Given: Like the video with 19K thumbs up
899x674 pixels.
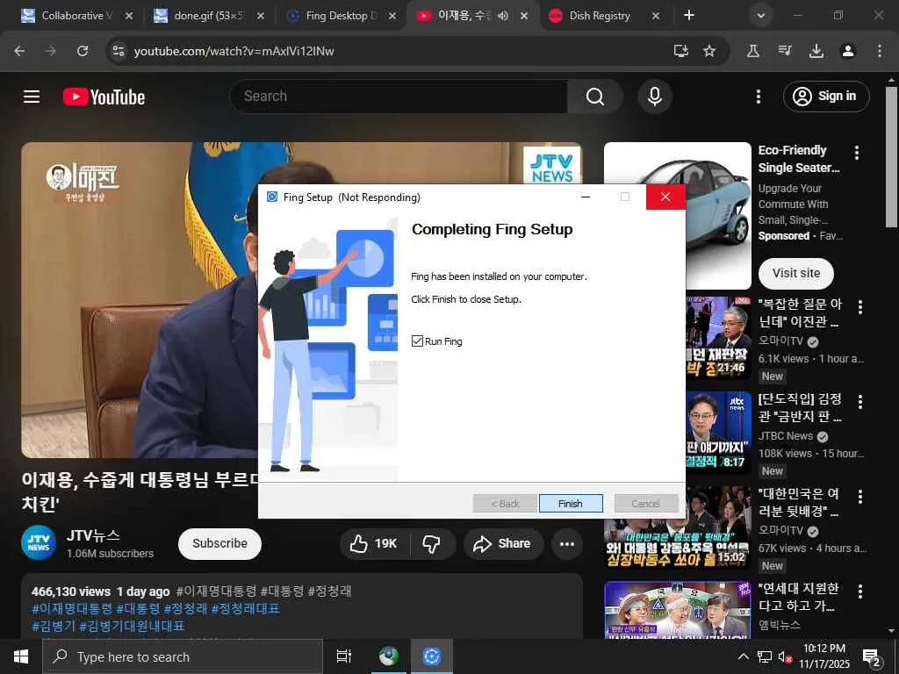Looking at the screenshot, I should tap(374, 543).
